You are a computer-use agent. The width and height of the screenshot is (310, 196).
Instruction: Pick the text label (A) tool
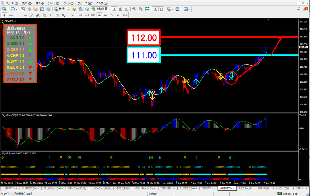51,15
